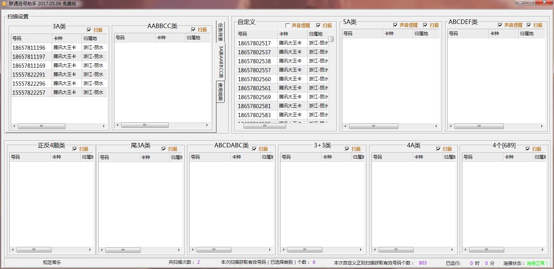Disable 声音提醒 for 5A类

coord(395,25)
